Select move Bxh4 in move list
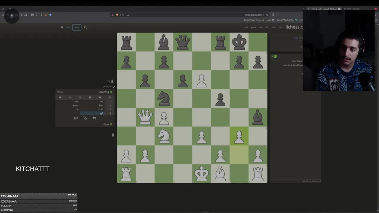 coord(76,105)
